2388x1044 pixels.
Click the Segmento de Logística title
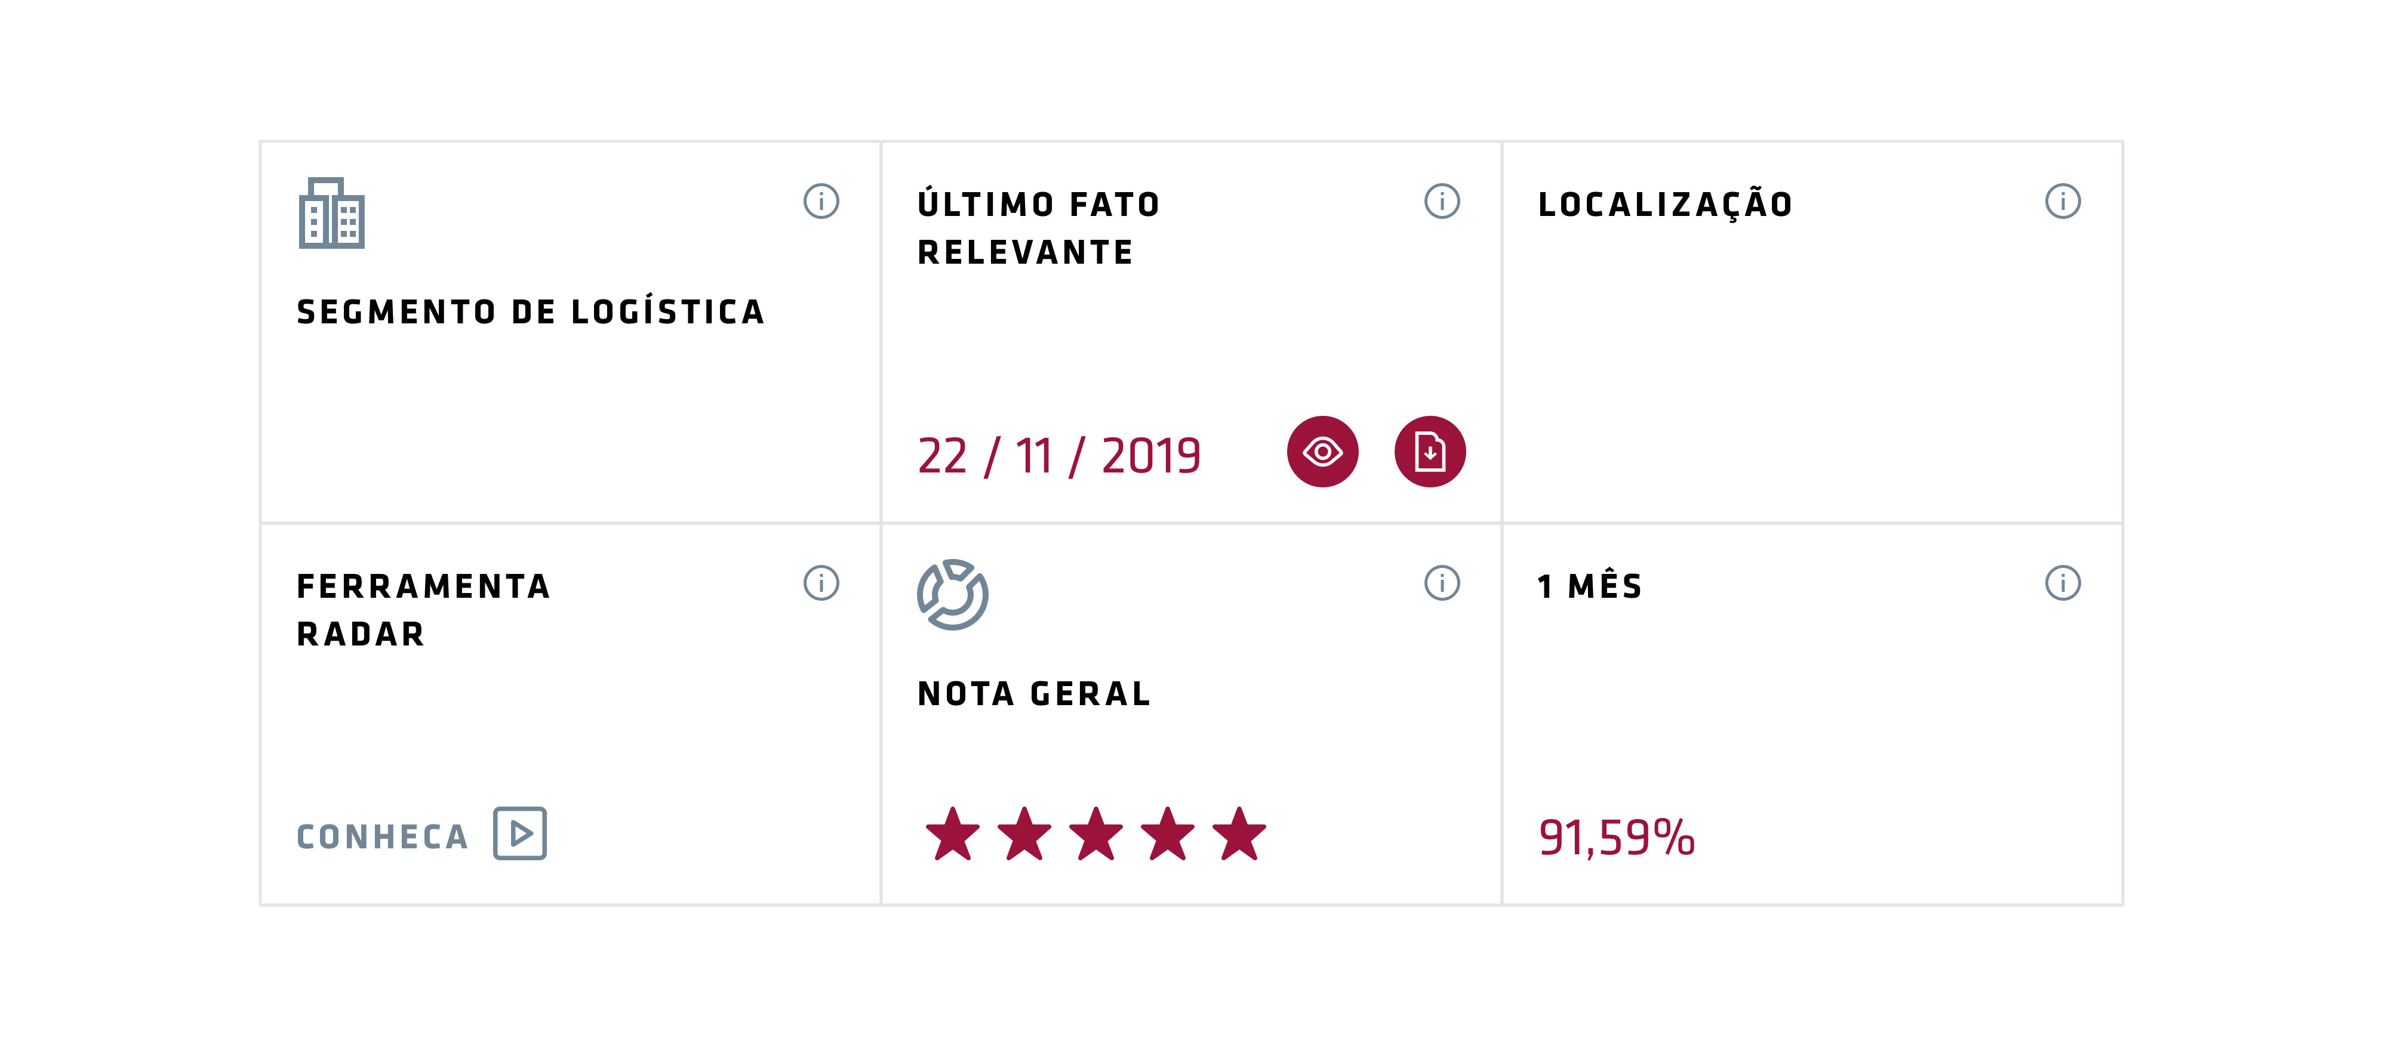click(530, 312)
